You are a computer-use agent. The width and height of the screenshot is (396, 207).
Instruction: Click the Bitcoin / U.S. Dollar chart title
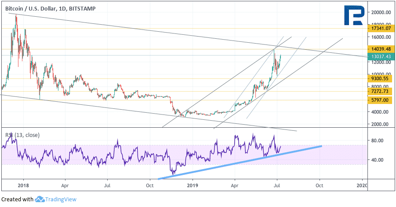coord(51,9)
